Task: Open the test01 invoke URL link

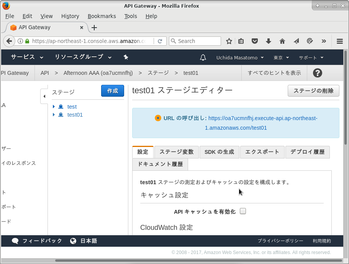Action: [x=261, y=123]
